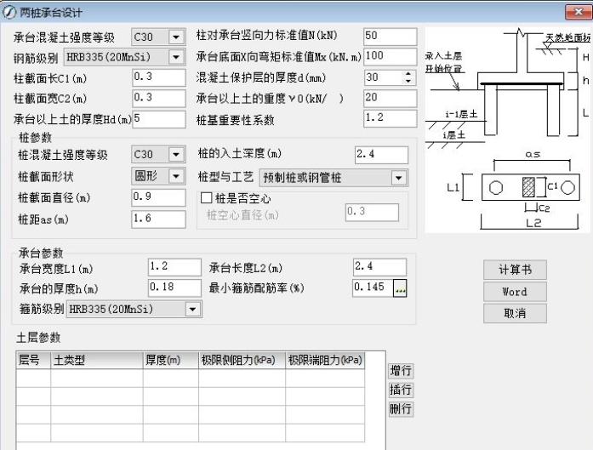Click the dialog title bar app icon

[9, 12]
